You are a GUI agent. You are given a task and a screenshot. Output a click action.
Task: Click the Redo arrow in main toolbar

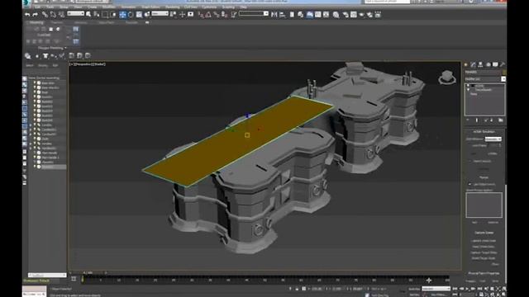tap(36, 15)
